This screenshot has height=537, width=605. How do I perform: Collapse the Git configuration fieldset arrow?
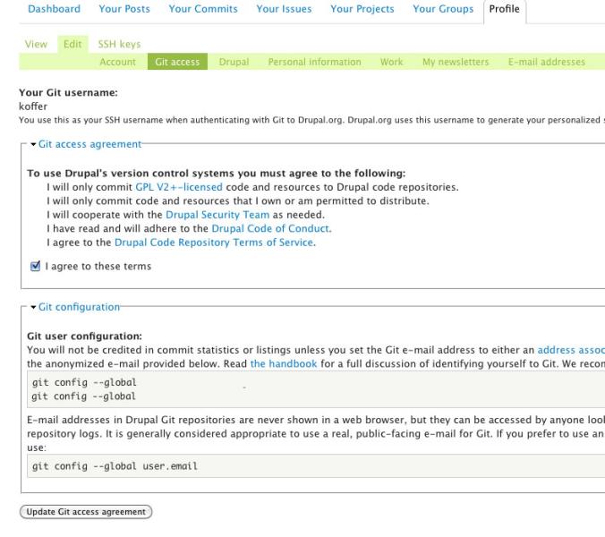33,307
